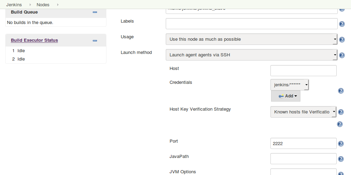
Task: Open help for the JavaPath field
Action: click(341, 159)
